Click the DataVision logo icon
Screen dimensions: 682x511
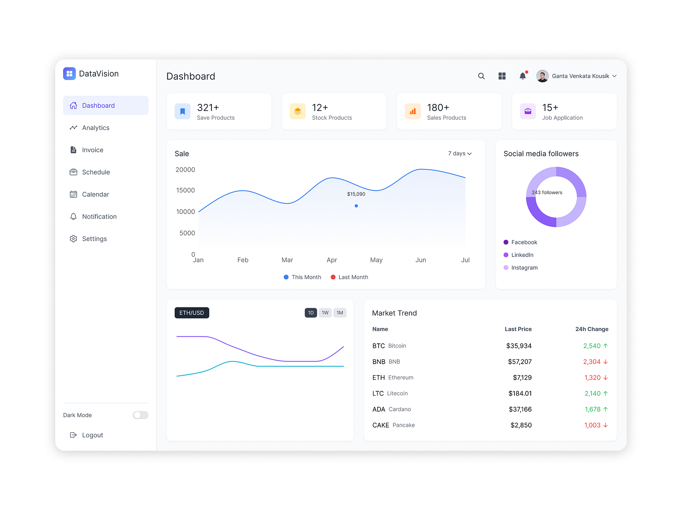point(69,73)
